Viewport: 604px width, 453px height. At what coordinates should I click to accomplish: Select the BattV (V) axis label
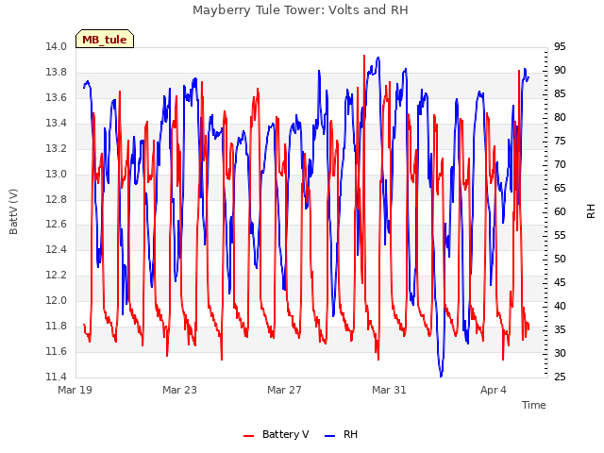(13, 211)
